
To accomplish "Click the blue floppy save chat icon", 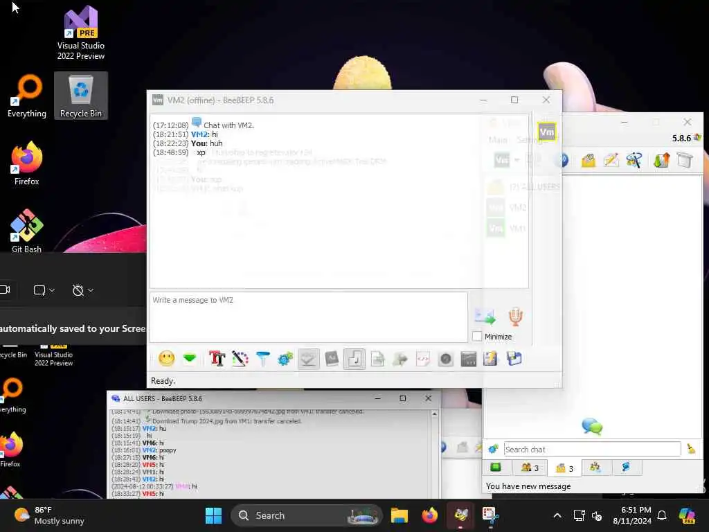I will (514, 359).
